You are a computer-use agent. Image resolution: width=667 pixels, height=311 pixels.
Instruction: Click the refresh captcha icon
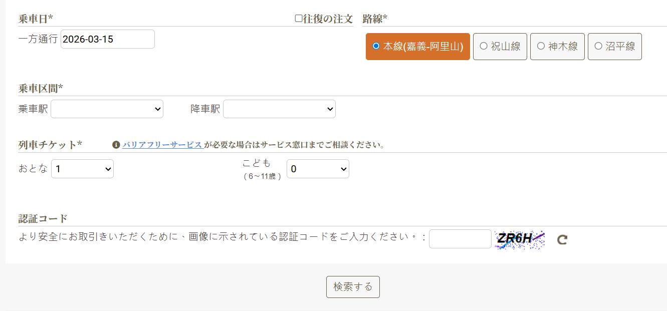(562, 239)
